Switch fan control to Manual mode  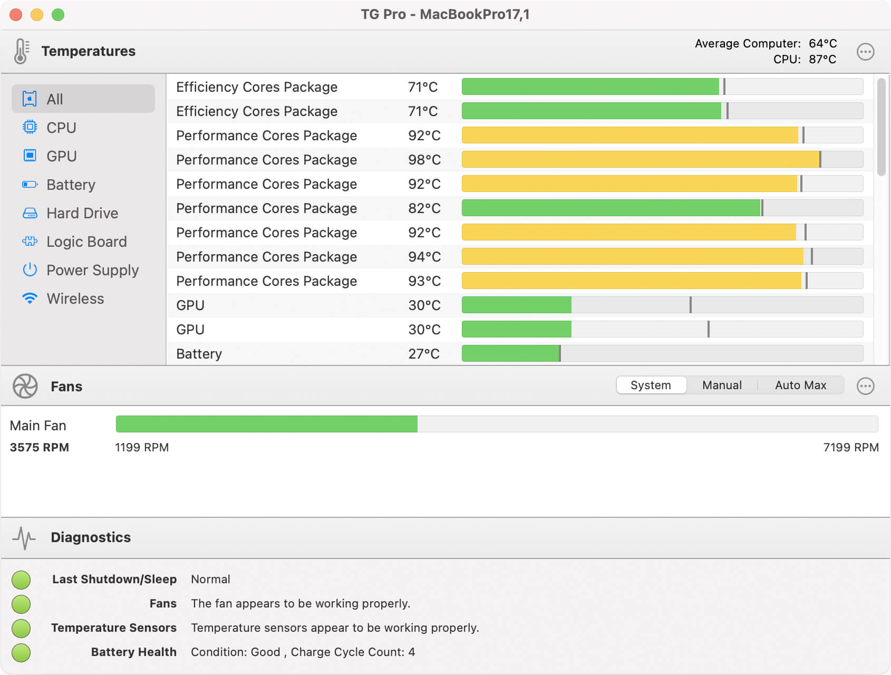(721, 385)
